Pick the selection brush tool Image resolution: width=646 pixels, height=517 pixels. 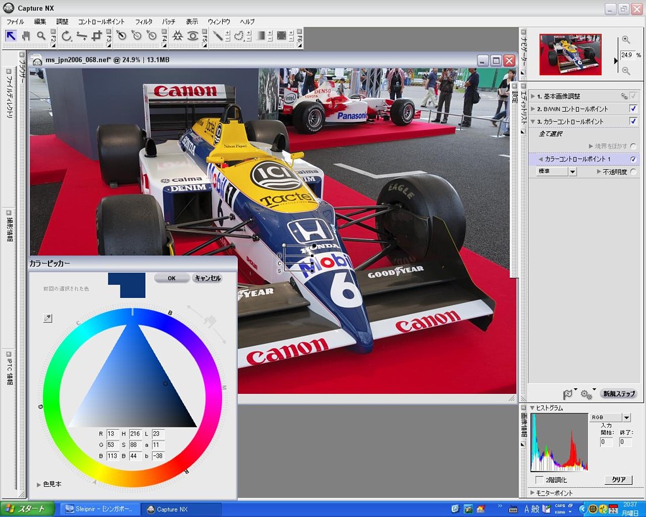point(218,36)
